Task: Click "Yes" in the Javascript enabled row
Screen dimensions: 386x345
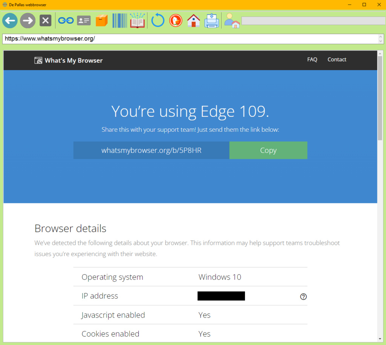Action: point(204,315)
